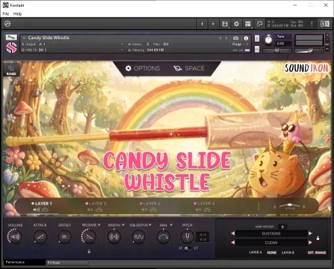
Task: Toggle the EXT. RANGE button
Action: [317, 253]
